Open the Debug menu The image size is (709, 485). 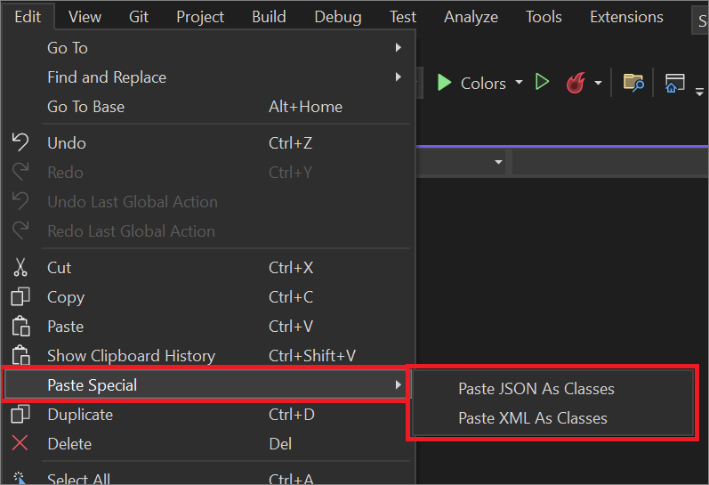[x=338, y=17]
